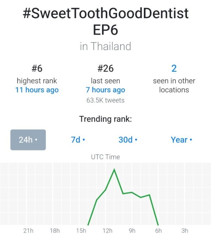211x238 pixels.
Task: Click the chart's 21h axis label
Action: click(x=28, y=231)
